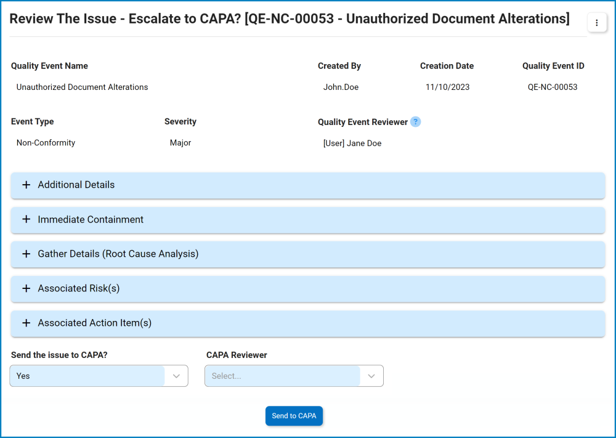Click the plus icon on Associated Risk(s)
The height and width of the screenshot is (438, 616).
pyautogui.click(x=26, y=288)
